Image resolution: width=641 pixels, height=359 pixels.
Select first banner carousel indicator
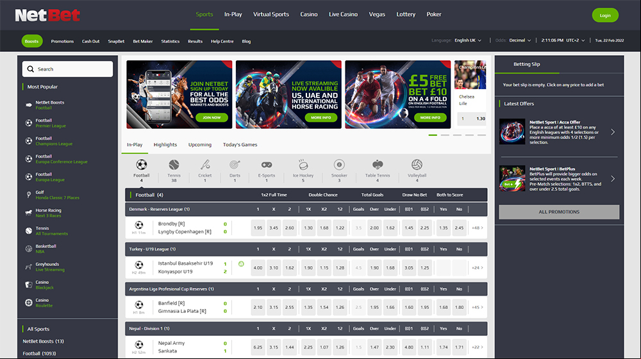point(433,135)
